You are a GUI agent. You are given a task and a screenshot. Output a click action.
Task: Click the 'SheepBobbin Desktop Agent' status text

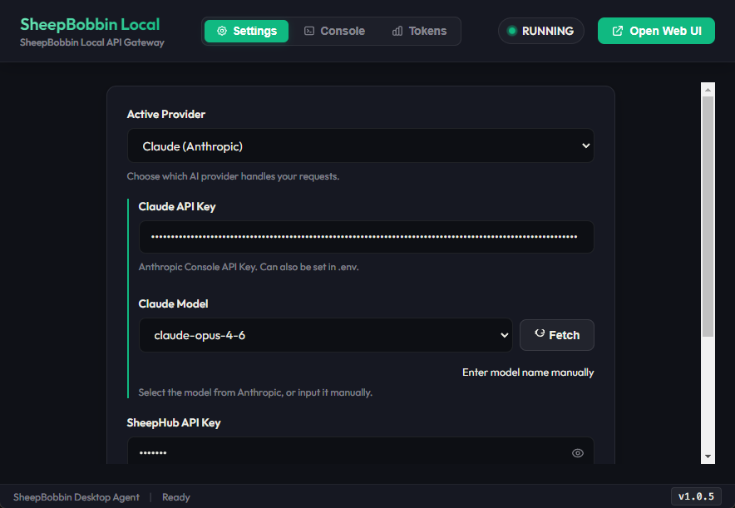coord(76,497)
